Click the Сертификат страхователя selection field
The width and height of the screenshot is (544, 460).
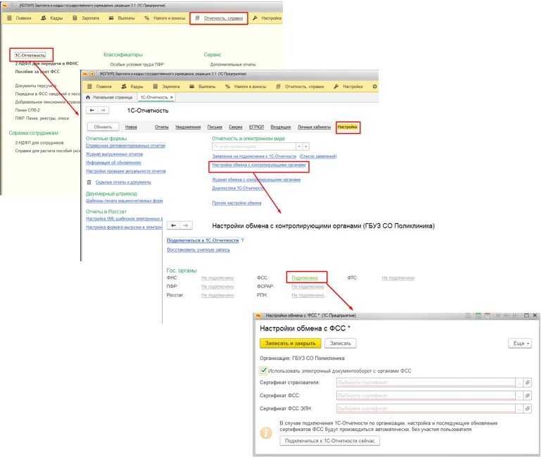pyautogui.click(x=426, y=383)
